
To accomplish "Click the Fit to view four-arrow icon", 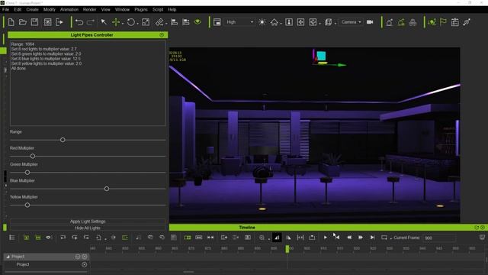I will click(300, 22).
